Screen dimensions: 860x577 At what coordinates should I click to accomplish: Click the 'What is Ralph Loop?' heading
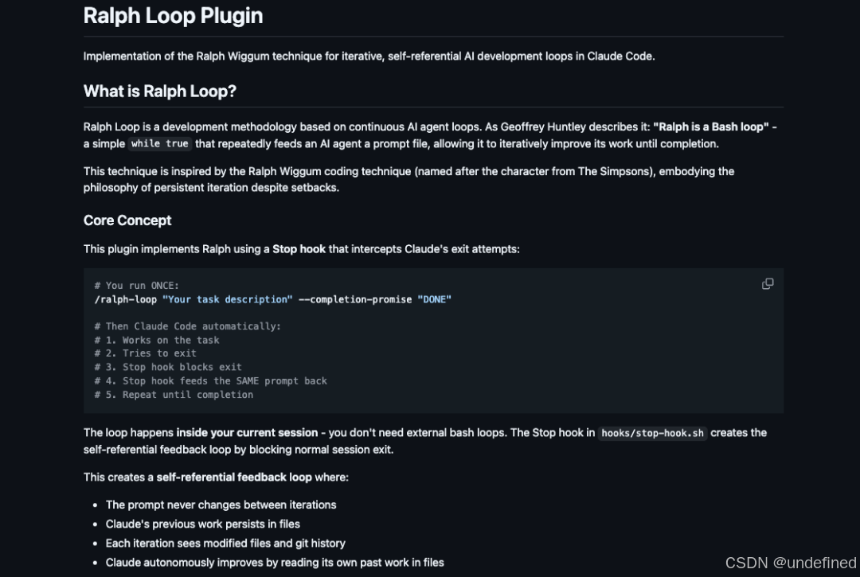pyautogui.click(x=159, y=91)
